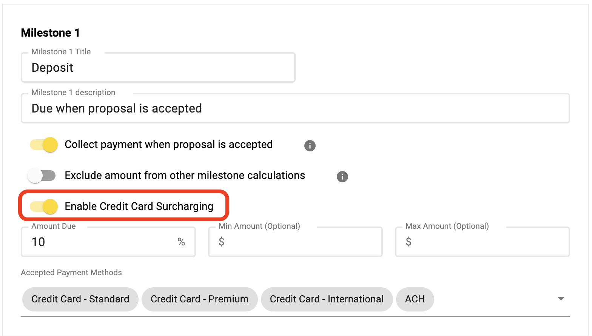Image resolution: width=592 pixels, height=336 pixels.
Task: Select the ACH payment method chip
Action: coord(415,299)
